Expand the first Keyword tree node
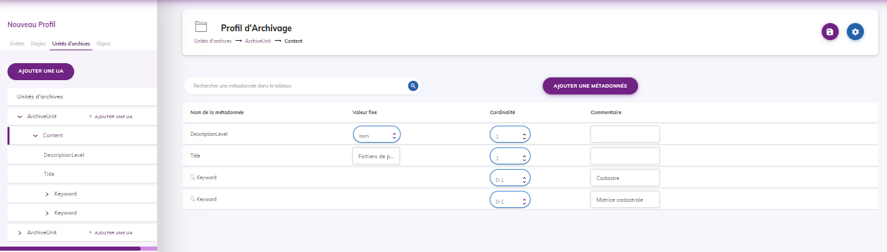The width and height of the screenshot is (887, 252). 47,194
